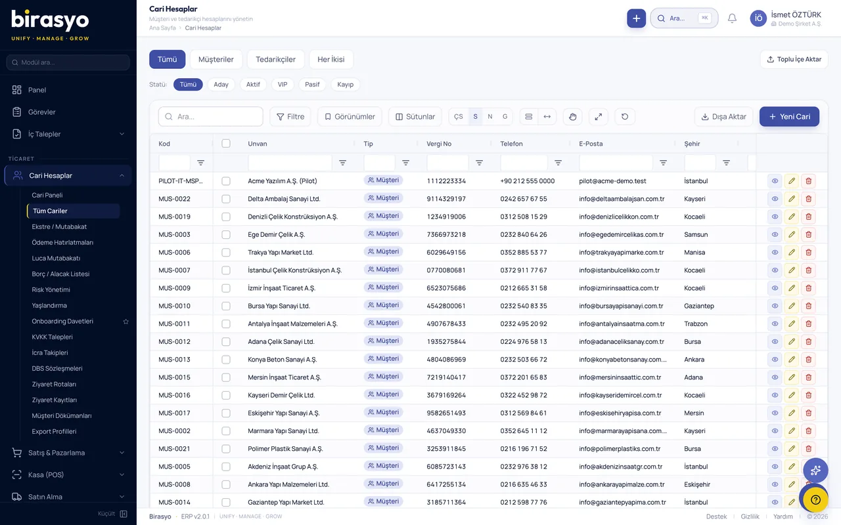Click the Toplu İçe Aktar button
841x525 pixels.
pyautogui.click(x=794, y=59)
